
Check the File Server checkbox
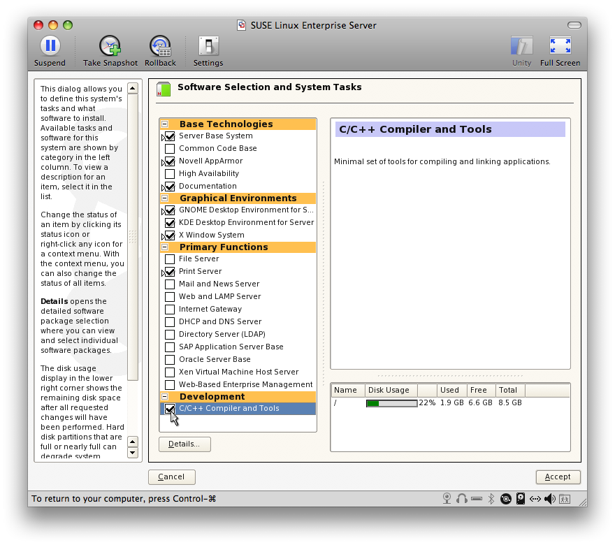[170, 259]
